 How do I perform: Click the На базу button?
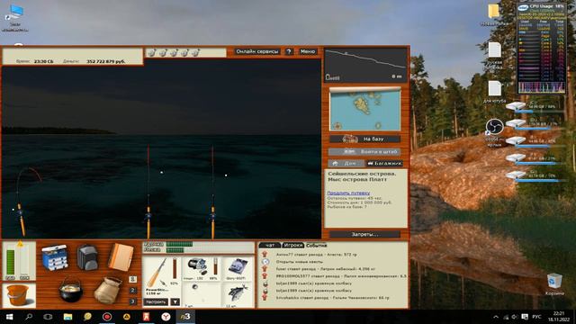pos(364,139)
